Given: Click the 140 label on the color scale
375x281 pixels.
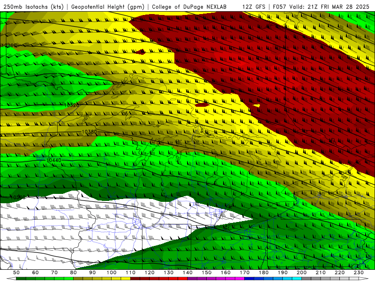Looking at the screenshot, I should point(187,273).
